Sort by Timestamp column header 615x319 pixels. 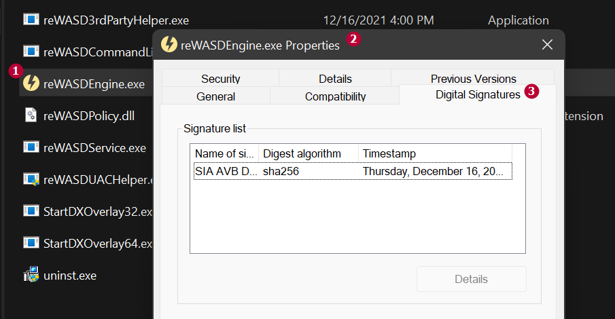435,153
